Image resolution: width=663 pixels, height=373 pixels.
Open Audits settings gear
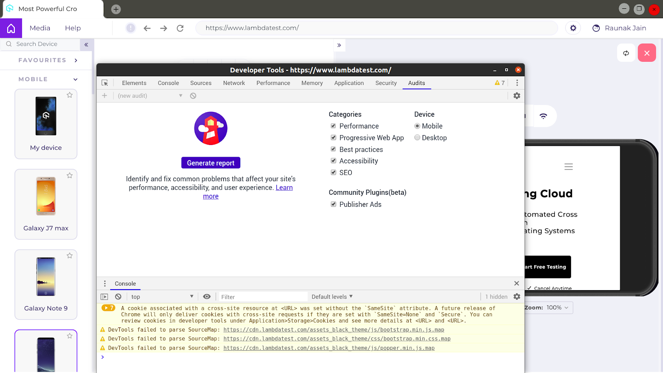[x=517, y=96]
